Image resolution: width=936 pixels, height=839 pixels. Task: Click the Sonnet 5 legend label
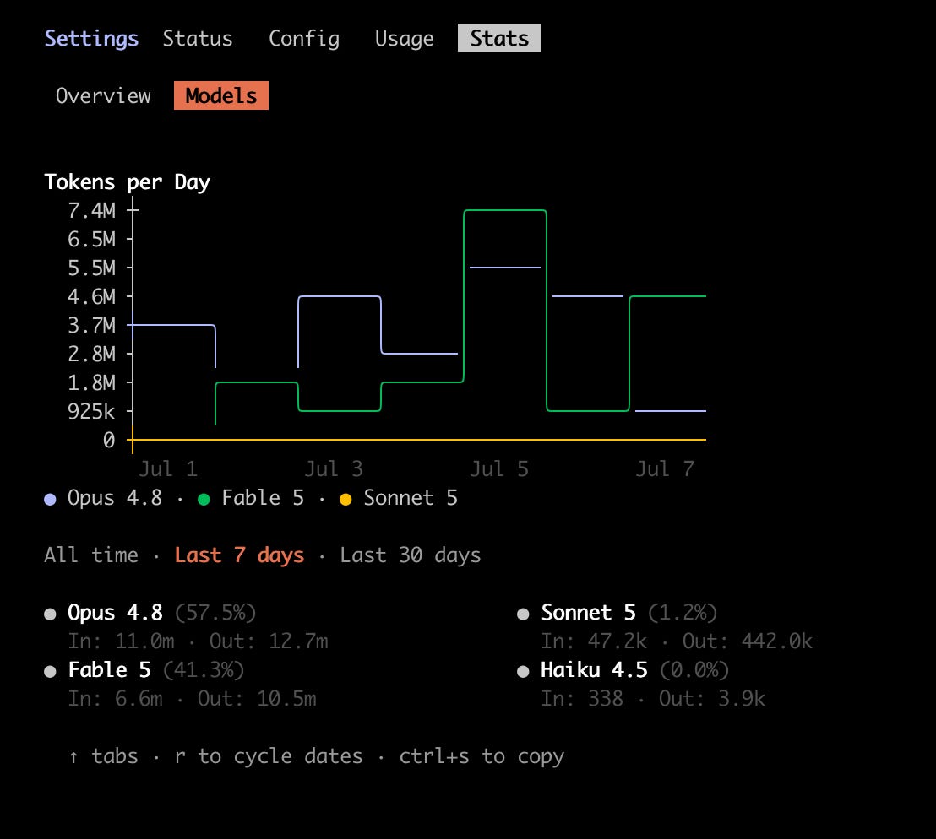point(411,498)
